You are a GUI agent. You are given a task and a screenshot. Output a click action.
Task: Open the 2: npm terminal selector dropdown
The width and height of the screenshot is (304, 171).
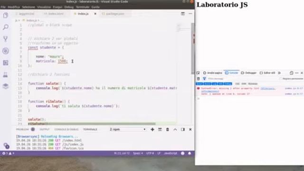click(x=128, y=129)
